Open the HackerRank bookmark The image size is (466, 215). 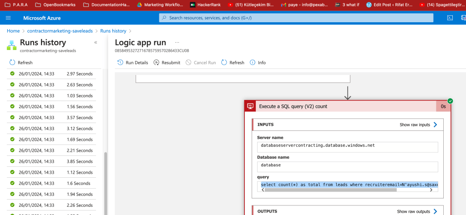(x=205, y=5)
